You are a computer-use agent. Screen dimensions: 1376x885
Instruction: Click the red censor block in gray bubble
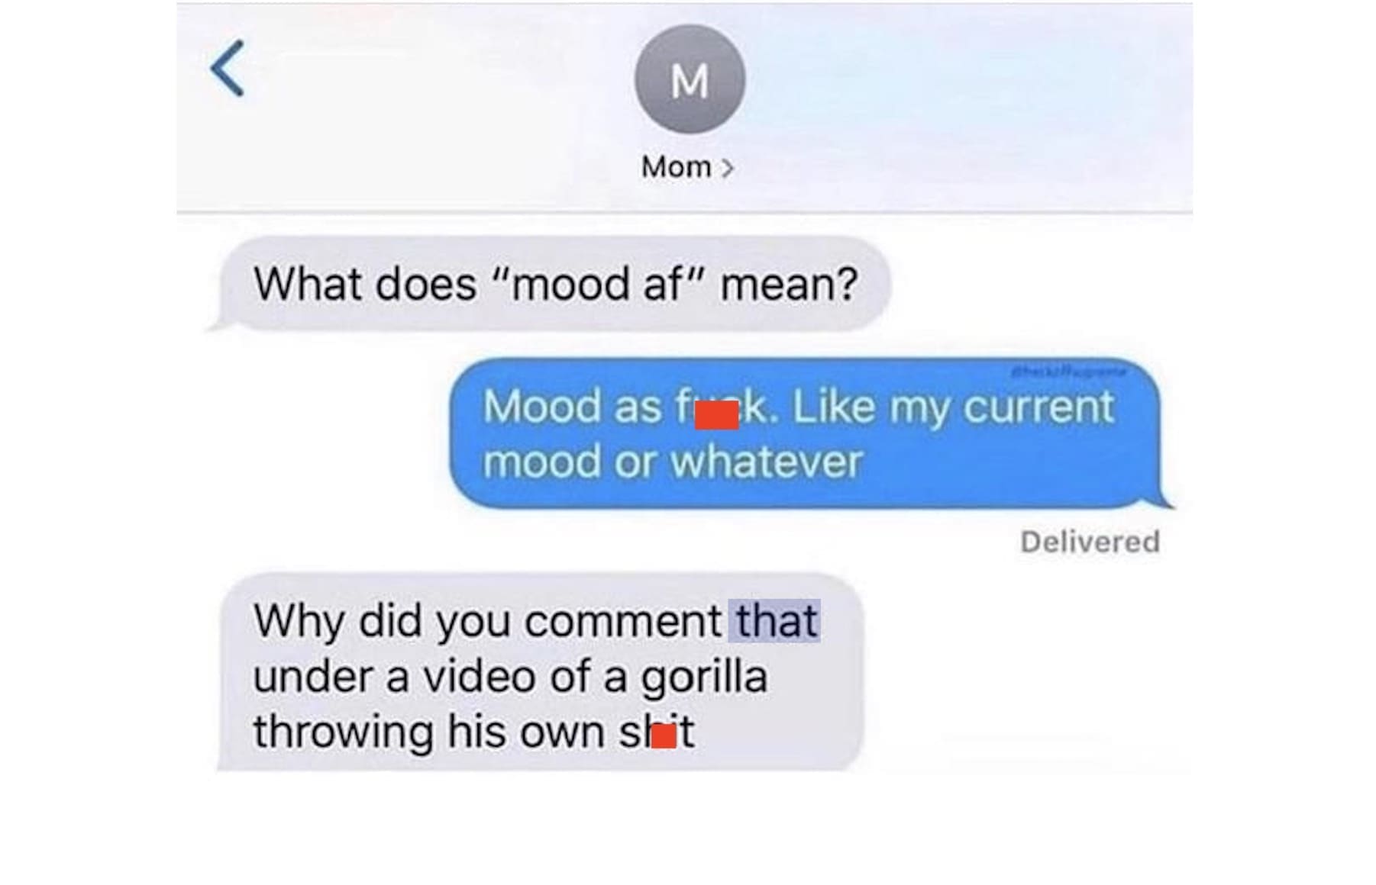664,736
